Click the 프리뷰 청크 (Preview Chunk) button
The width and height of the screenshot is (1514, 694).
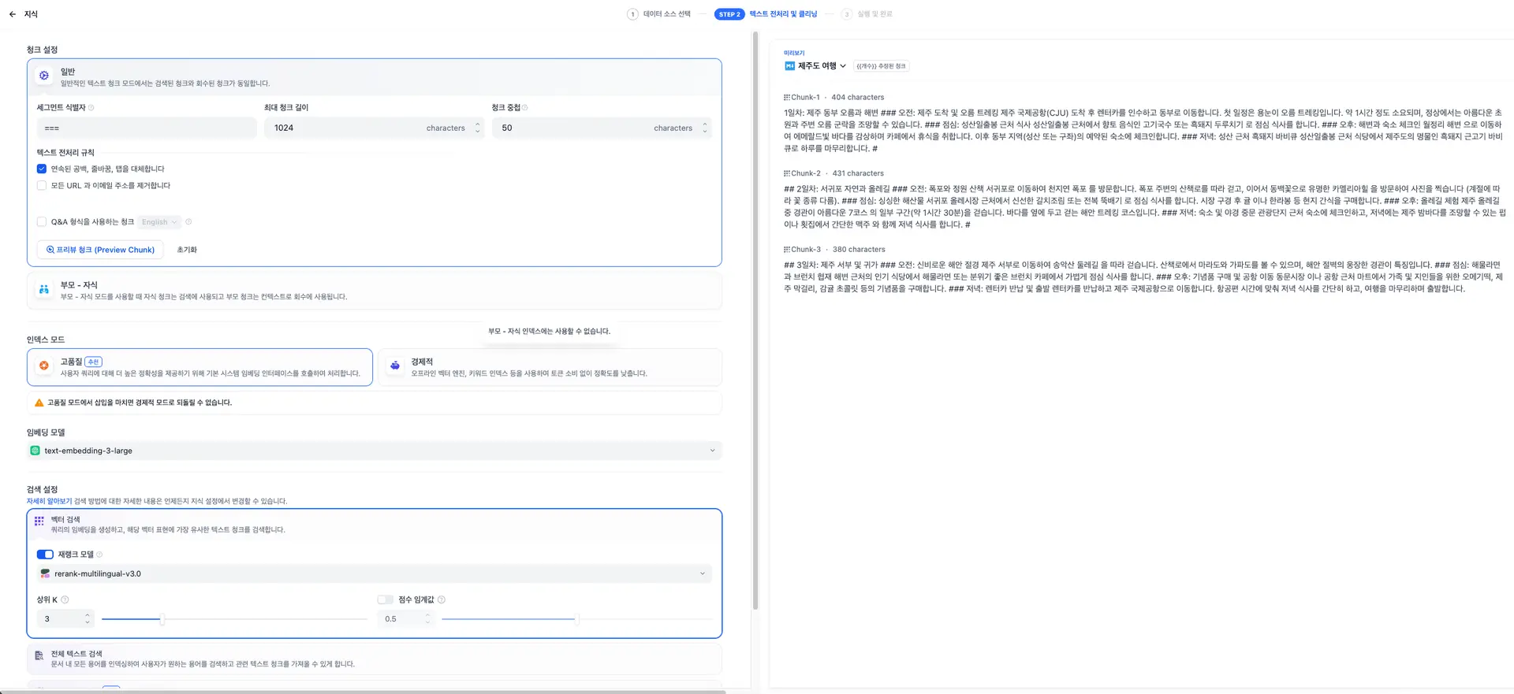[x=100, y=250]
